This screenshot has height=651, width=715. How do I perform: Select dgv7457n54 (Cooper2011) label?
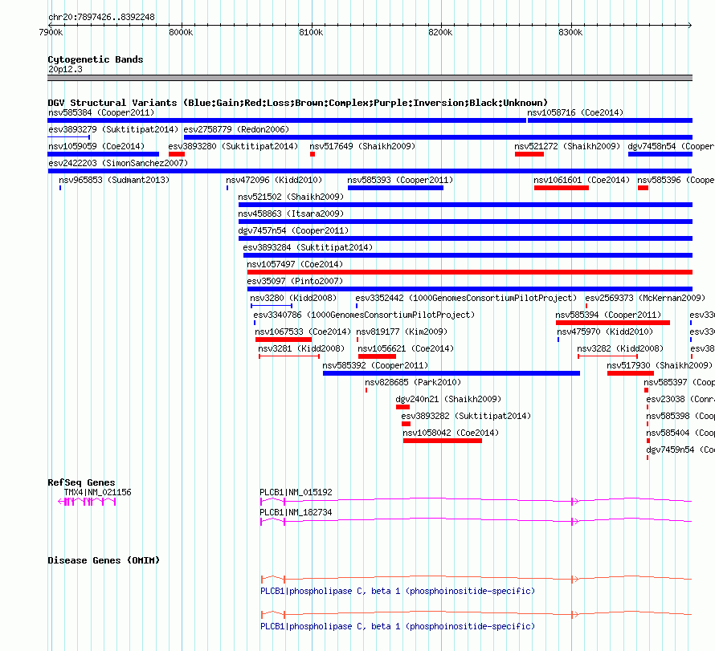coord(293,230)
